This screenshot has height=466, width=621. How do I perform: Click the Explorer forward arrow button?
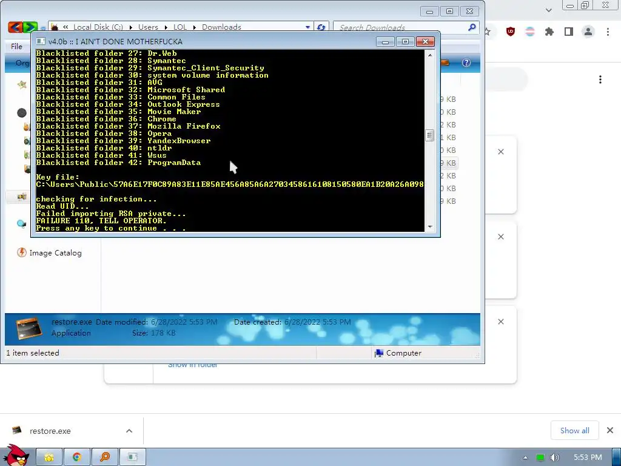point(30,27)
